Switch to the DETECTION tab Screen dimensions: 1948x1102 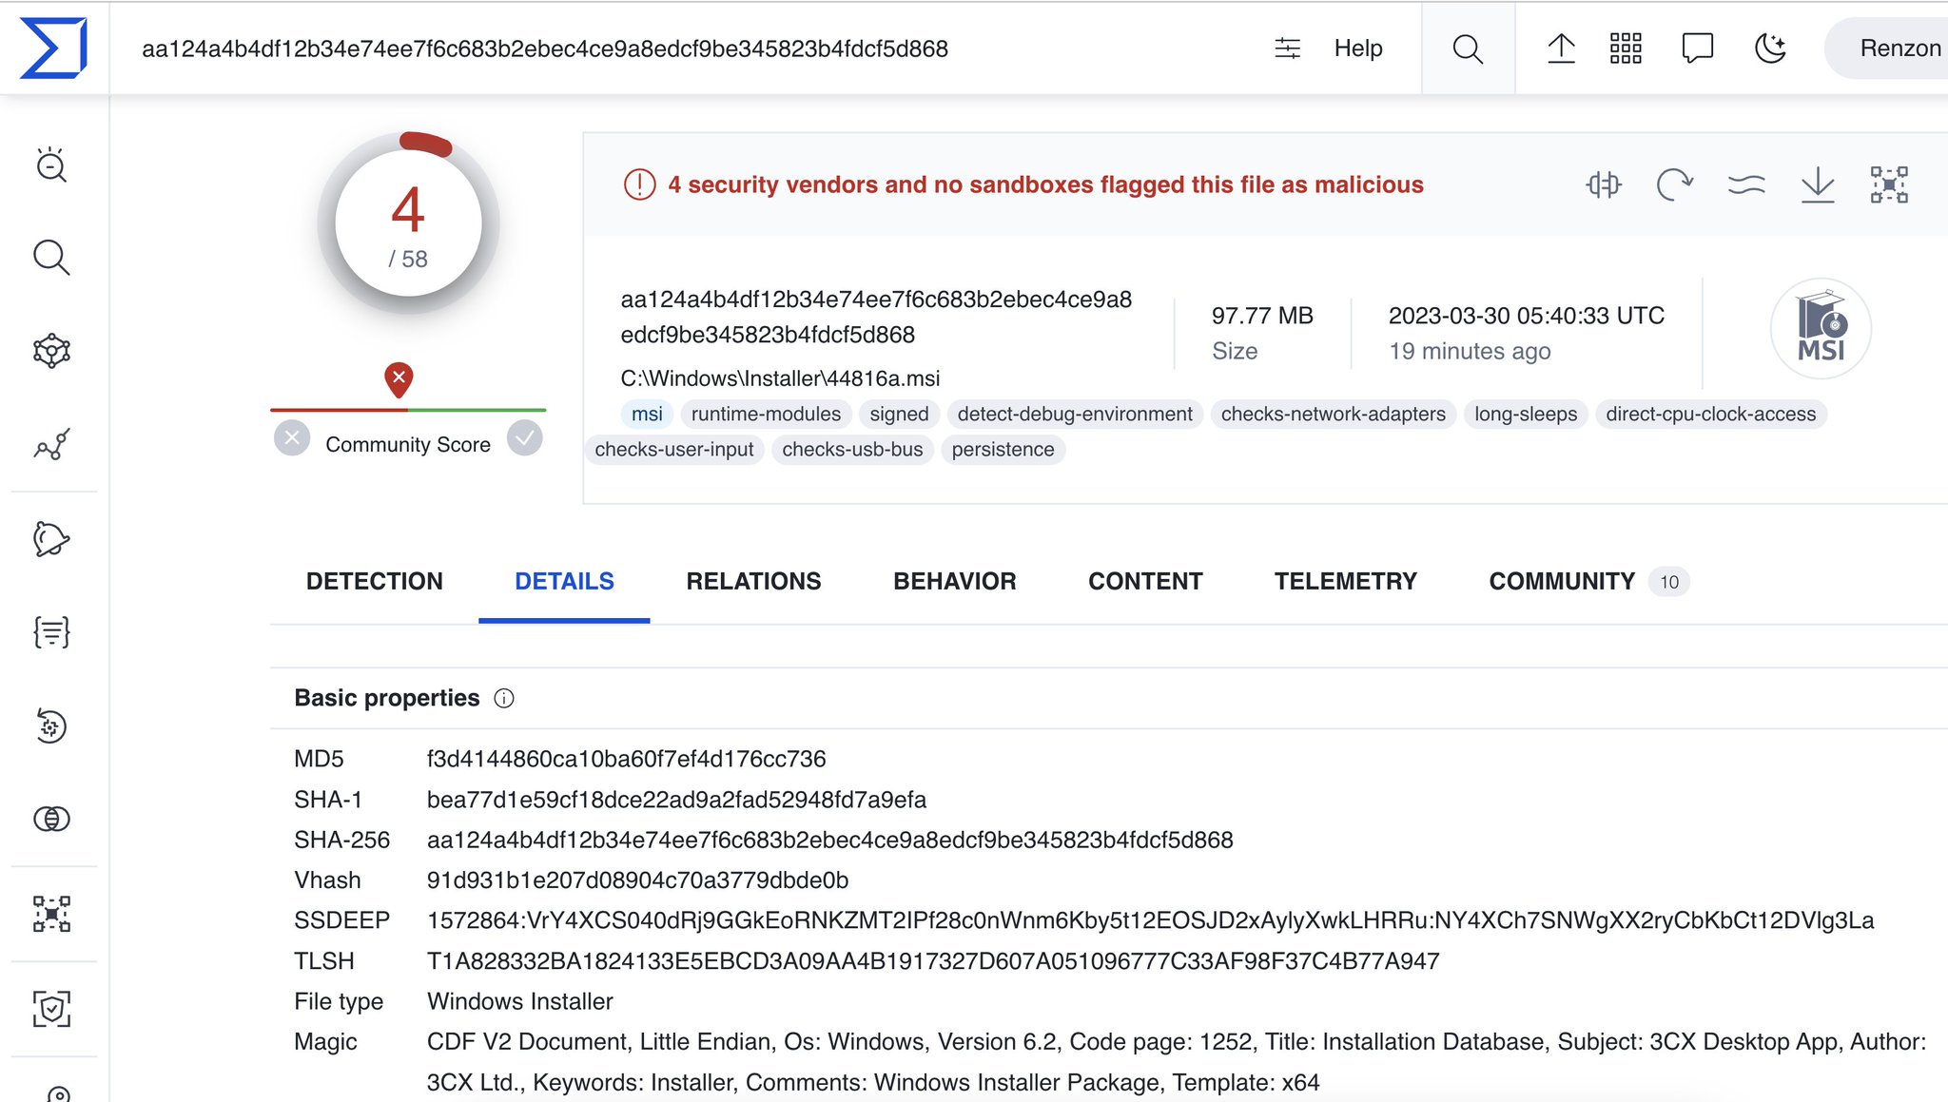(375, 581)
